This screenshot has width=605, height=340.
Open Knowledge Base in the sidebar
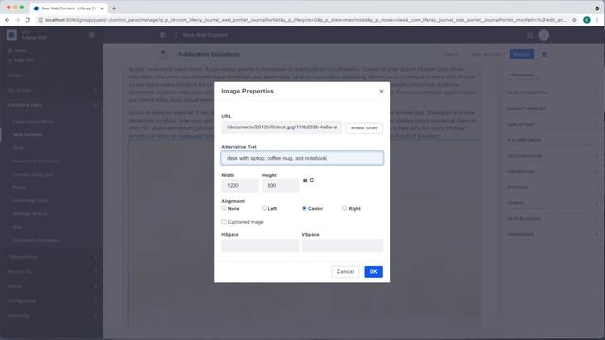coord(29,201)
